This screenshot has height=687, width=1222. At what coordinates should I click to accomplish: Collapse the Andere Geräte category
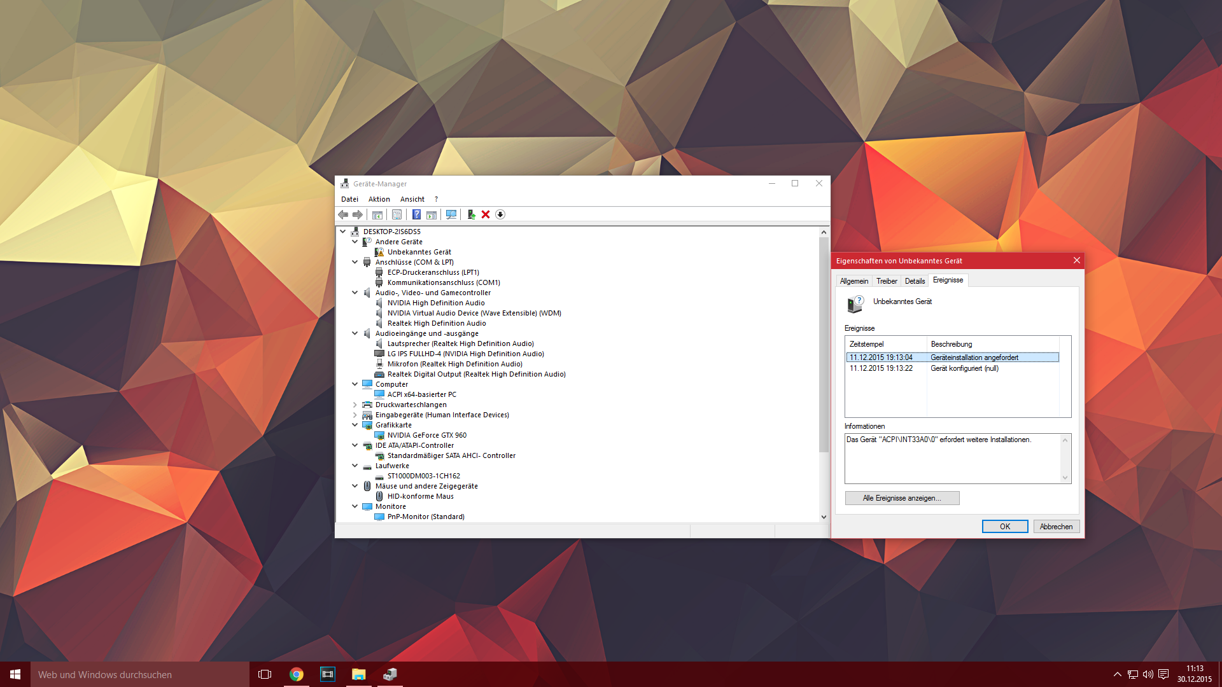point(355,242)
